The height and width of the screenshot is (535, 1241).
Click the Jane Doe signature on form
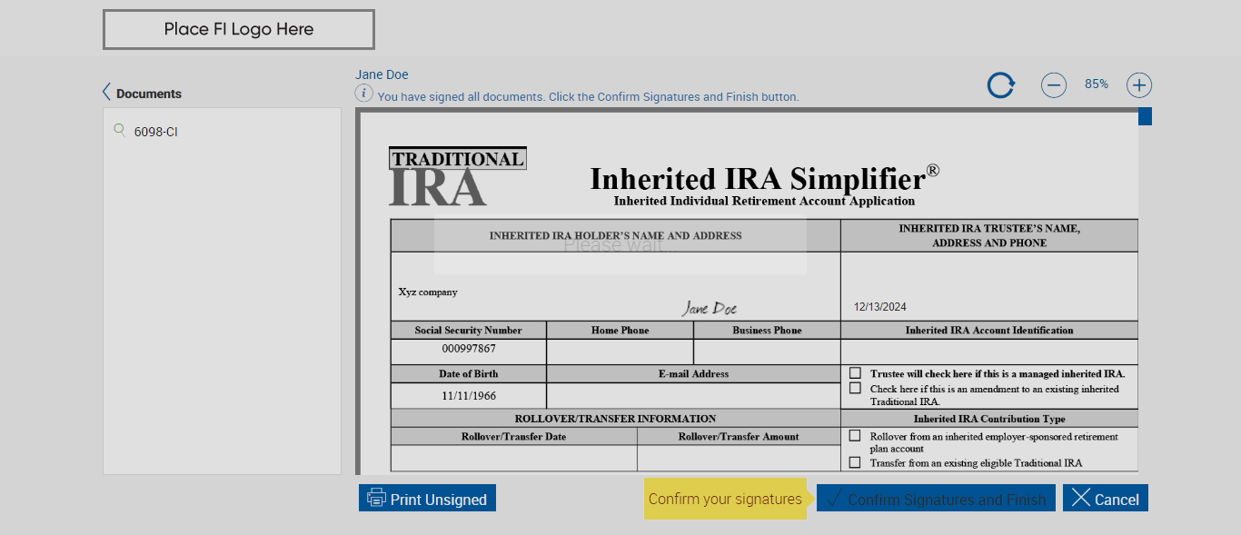pos(710,308)
